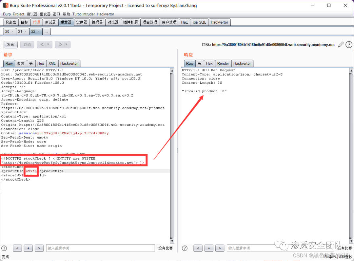
Task: Click the 取消 cancel button
Action: [x=27, y=45]
